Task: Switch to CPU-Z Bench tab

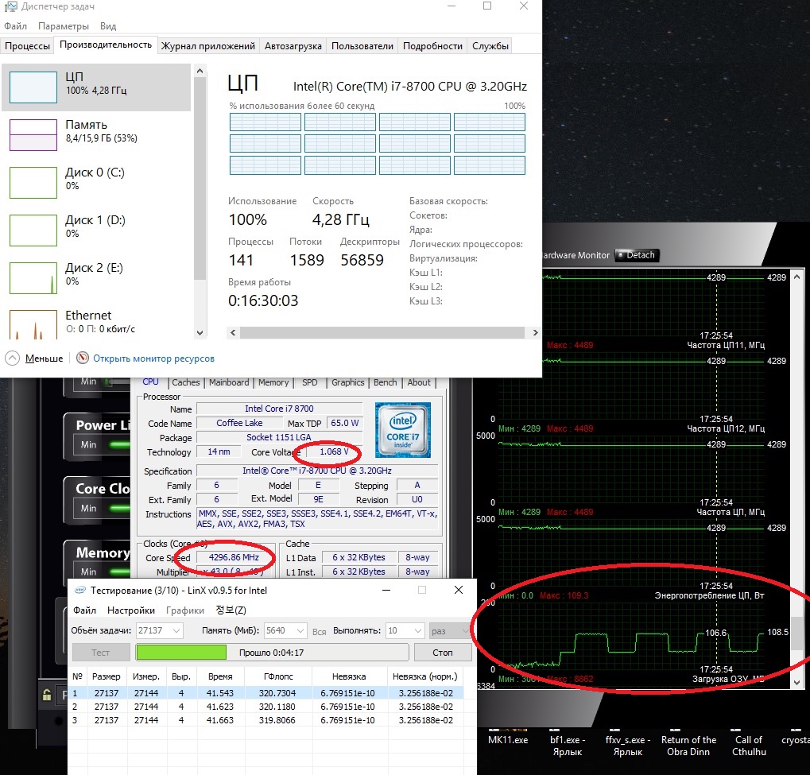Action: (x=386, y=383)
